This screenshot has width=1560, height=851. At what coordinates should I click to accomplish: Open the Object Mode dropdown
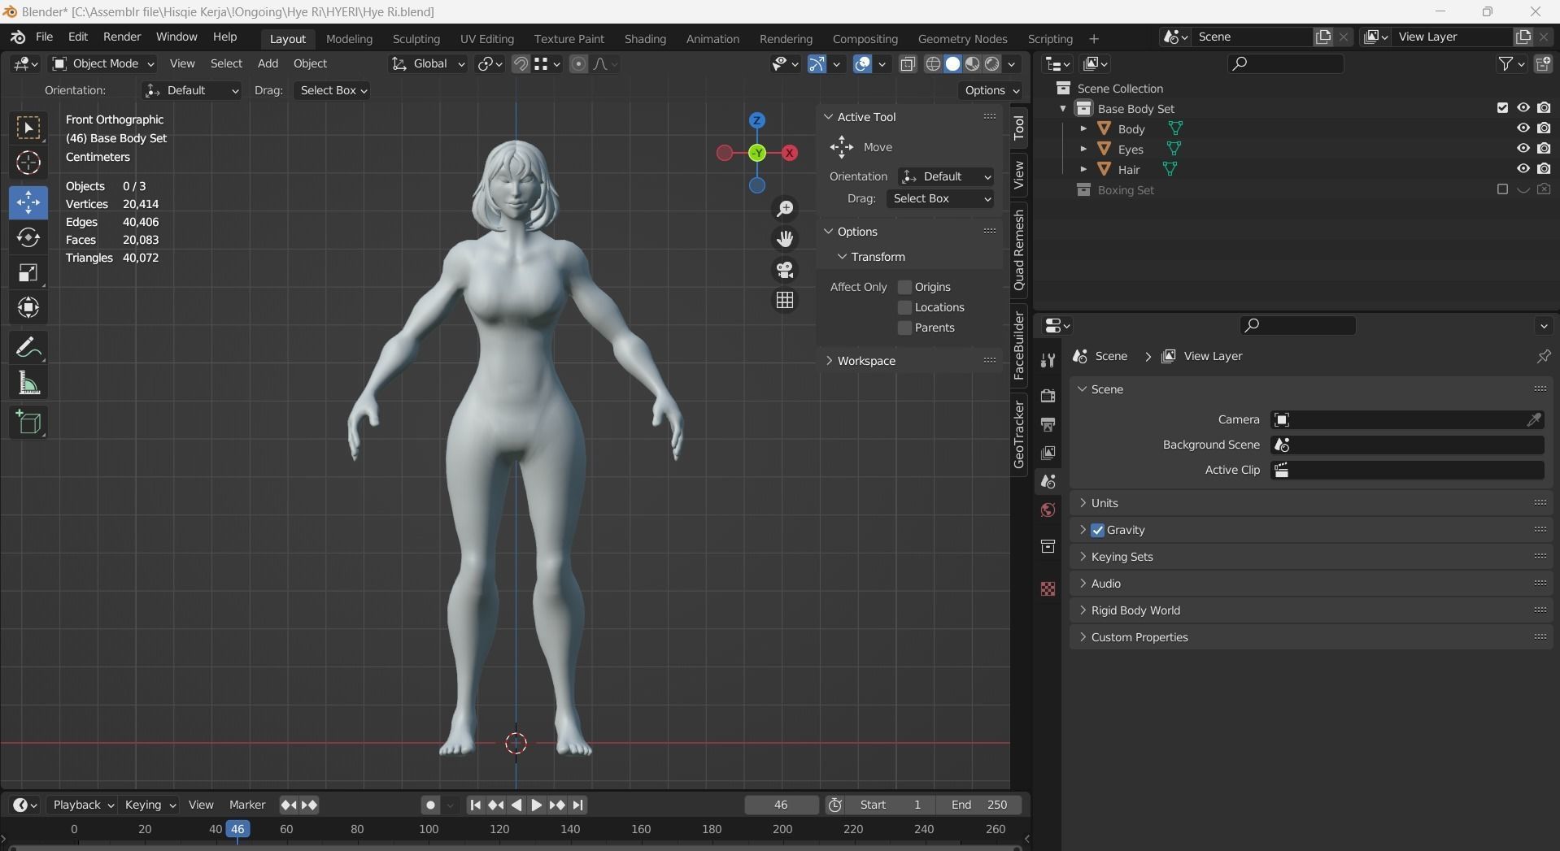click(x=103, y=63)
